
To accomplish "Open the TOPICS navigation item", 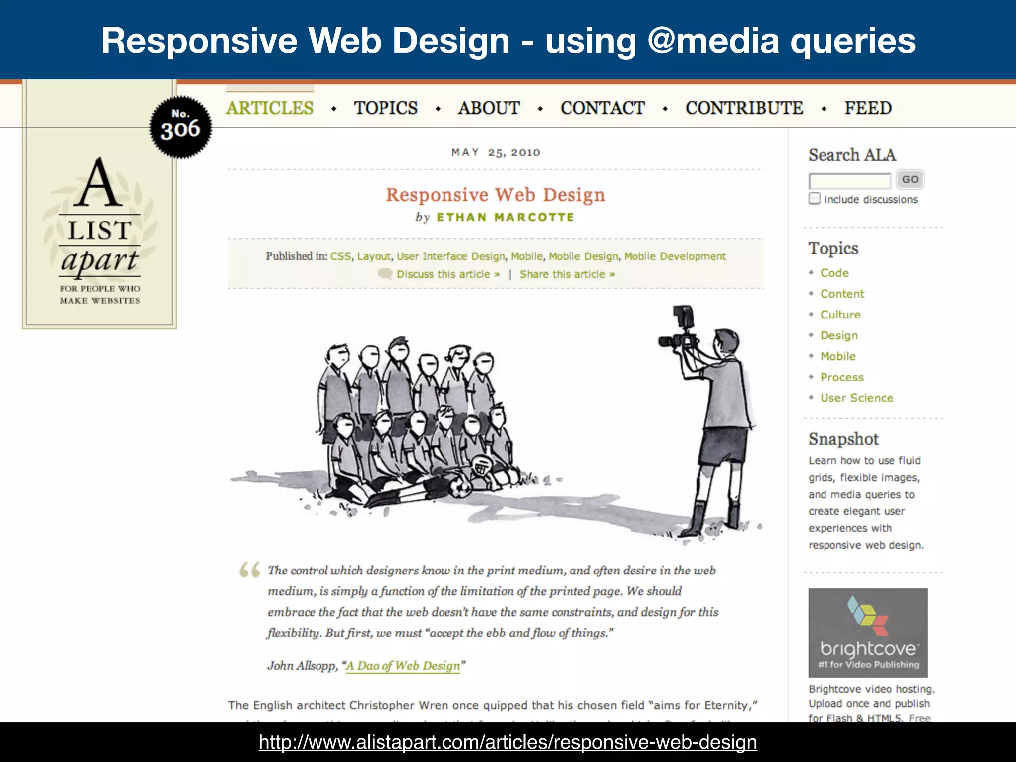I will click(385, 108).
